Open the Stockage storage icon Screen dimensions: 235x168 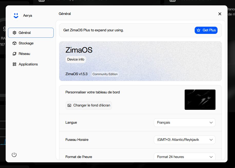coord(15,43)
